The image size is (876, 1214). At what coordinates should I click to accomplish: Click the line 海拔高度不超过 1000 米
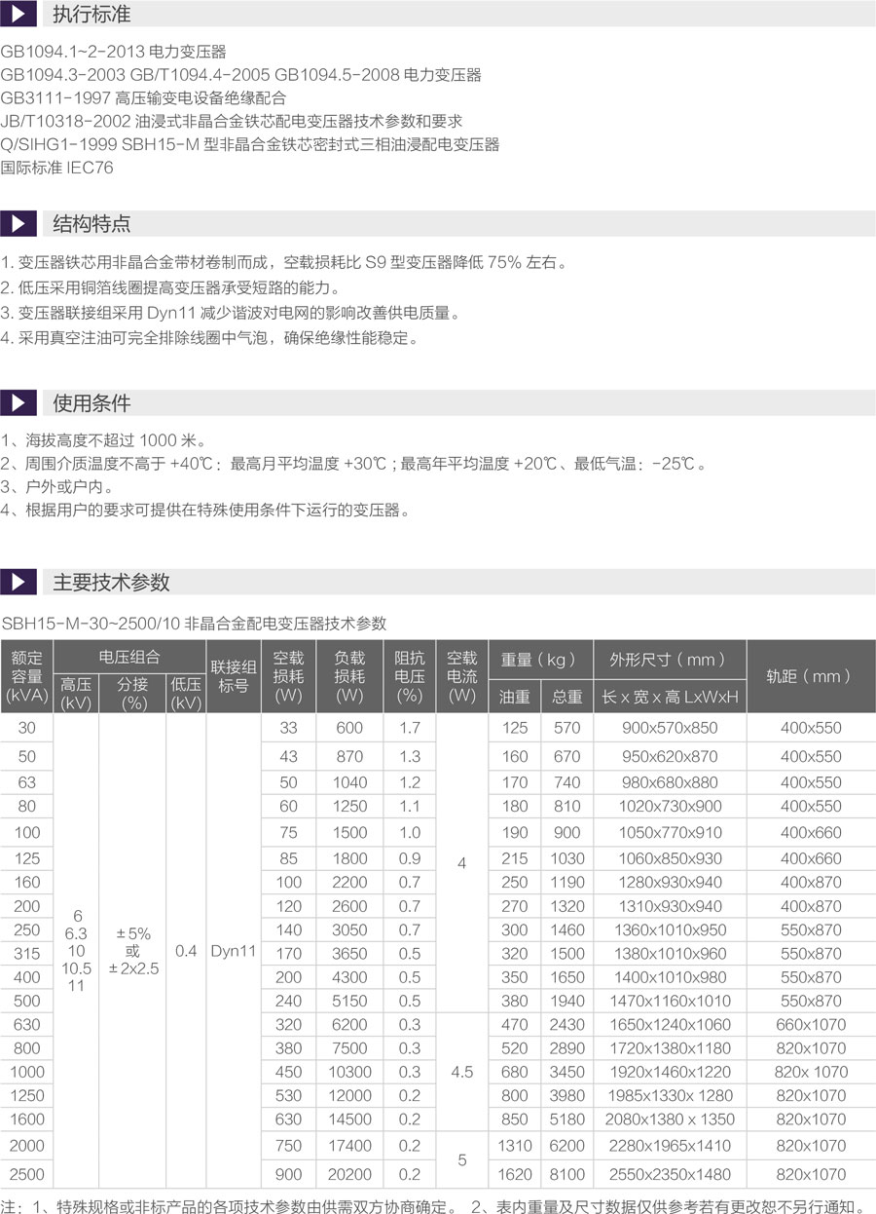tap(104, 440)
